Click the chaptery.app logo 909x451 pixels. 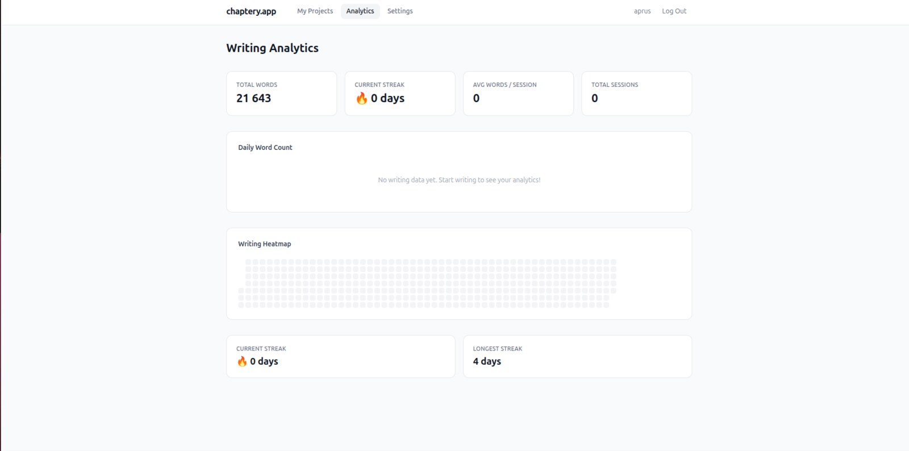(251, 11)
